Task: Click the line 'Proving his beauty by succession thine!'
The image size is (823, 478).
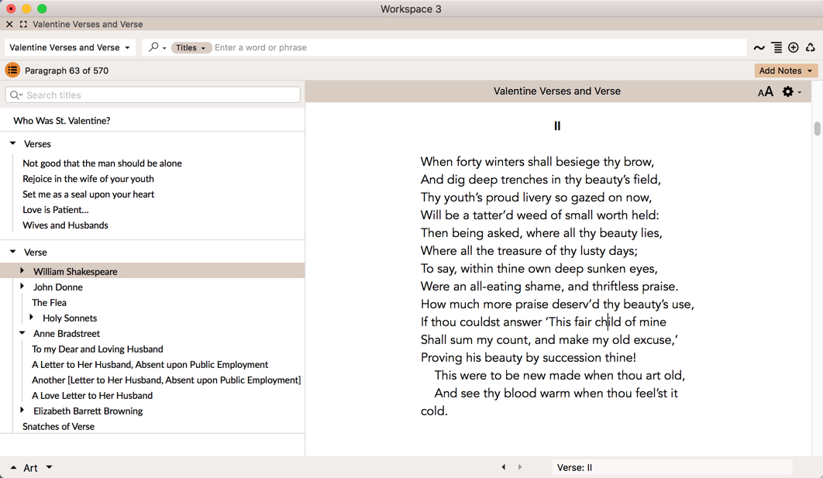Action: (x=529, y=358)
